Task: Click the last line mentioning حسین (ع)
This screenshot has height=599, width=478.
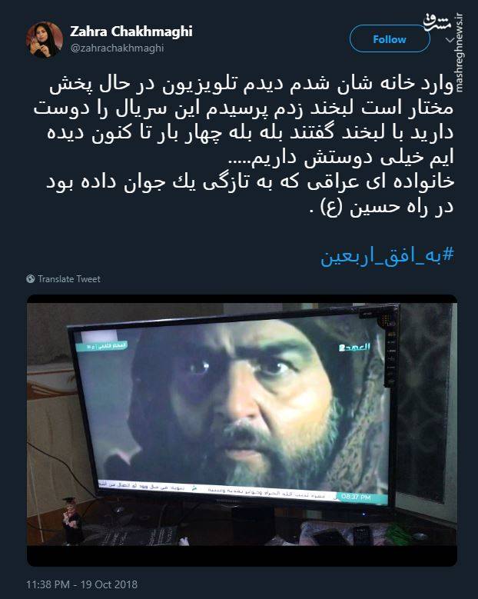Action: tap(382, 207)
